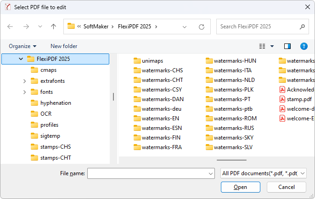315x199 pixels.
Task: Click the File name text field
Action: (x=147, y=173)
